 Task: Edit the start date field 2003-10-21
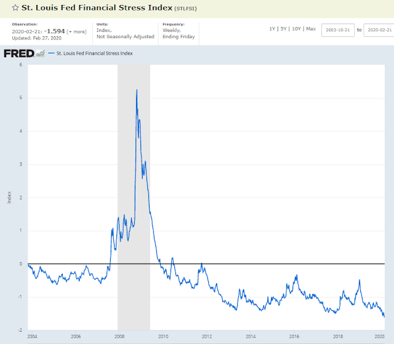pyautogui.click(x=338, y=30)
